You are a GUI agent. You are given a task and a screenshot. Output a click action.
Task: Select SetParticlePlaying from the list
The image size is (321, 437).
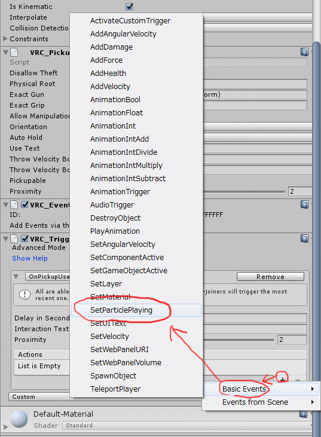(x=136, y=310)
